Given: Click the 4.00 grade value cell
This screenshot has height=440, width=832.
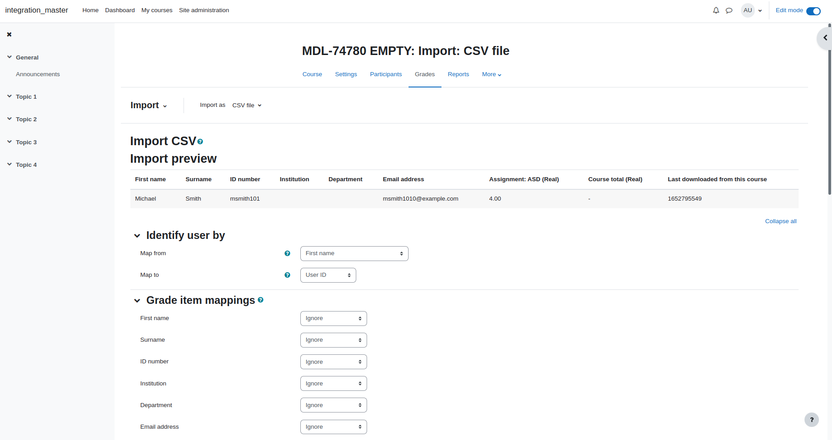Looking at the screenshot, I should coord(495,199).
